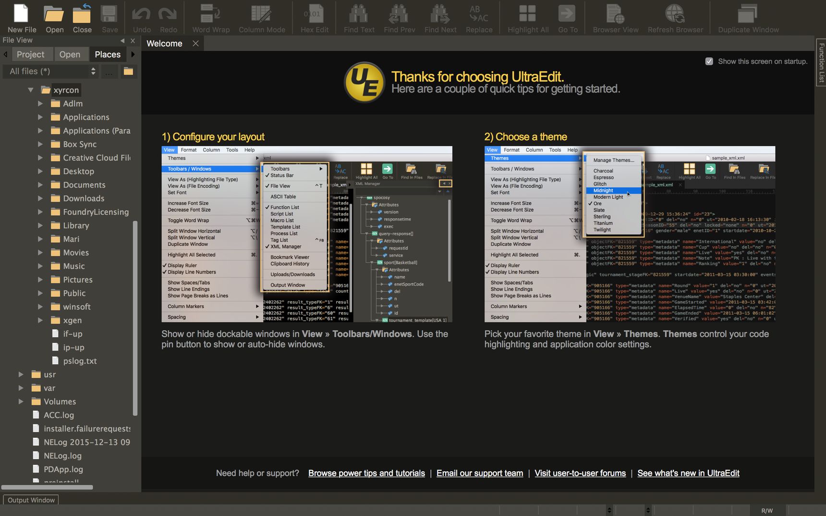Click See what's new in UltraEdit

(x=688, y=473)
